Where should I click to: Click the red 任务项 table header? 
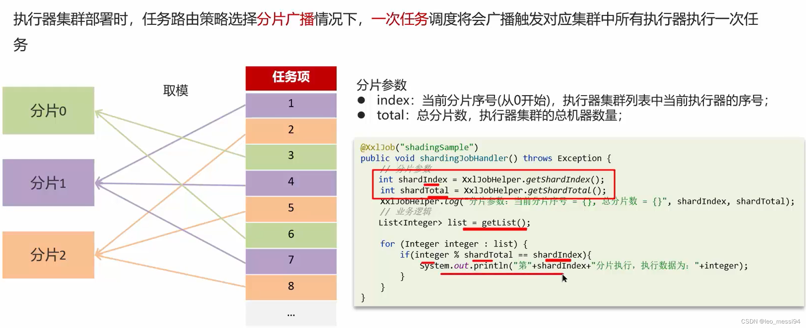(291, 78)
